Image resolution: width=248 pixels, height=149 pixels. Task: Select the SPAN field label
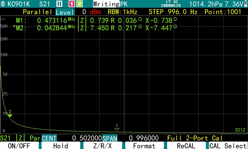click(x=110, y=138)
